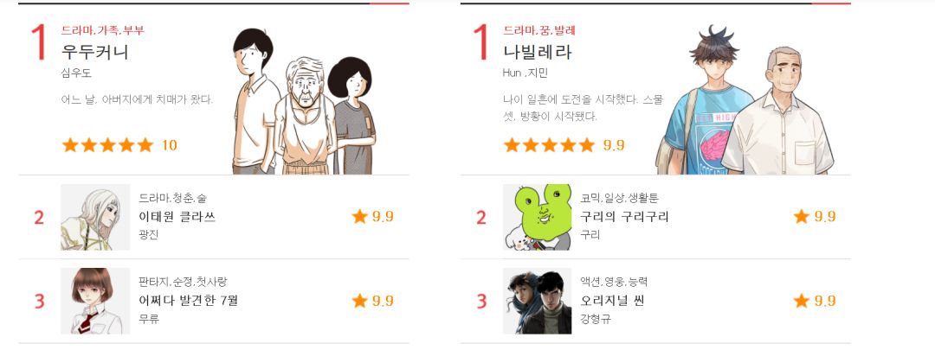Click the star rating of 구리의 구리구리
Screen dimensions: 935x350
point(815,217)
